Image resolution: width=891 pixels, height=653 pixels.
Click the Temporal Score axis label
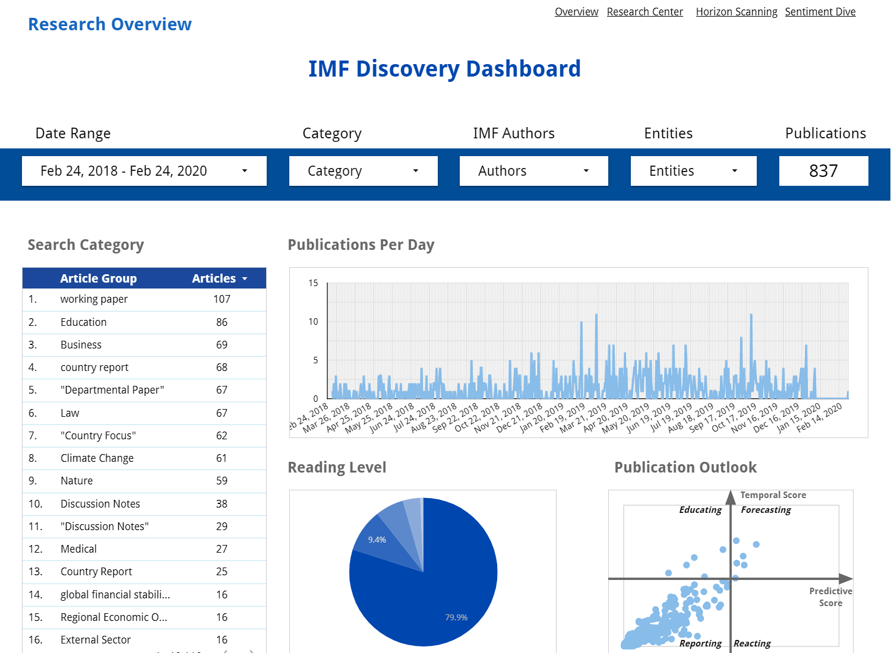tap(773, 495)
